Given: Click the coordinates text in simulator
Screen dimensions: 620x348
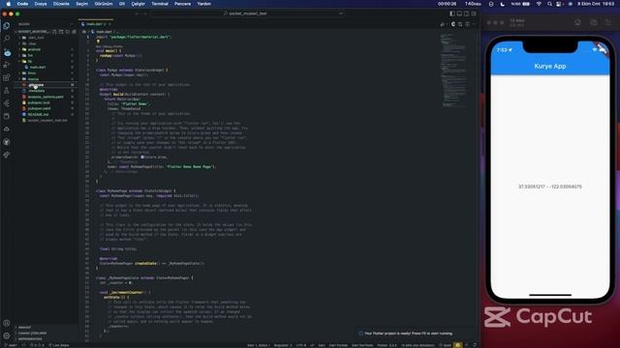Looking at the screenshot, I should (549, 187).
